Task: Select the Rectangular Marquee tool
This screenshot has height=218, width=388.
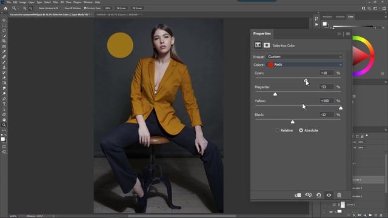Action: [4, 25]
